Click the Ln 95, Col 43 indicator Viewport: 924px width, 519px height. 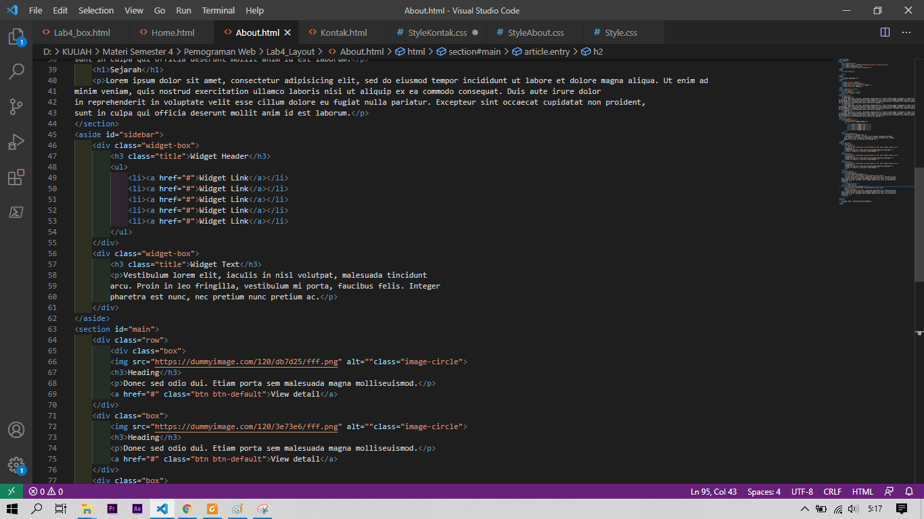pos(713,491)
